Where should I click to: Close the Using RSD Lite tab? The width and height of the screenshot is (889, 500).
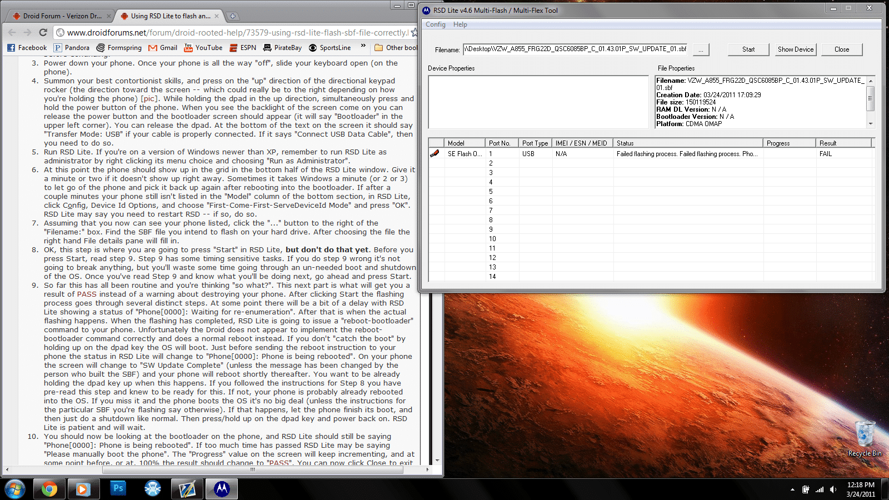217,16
